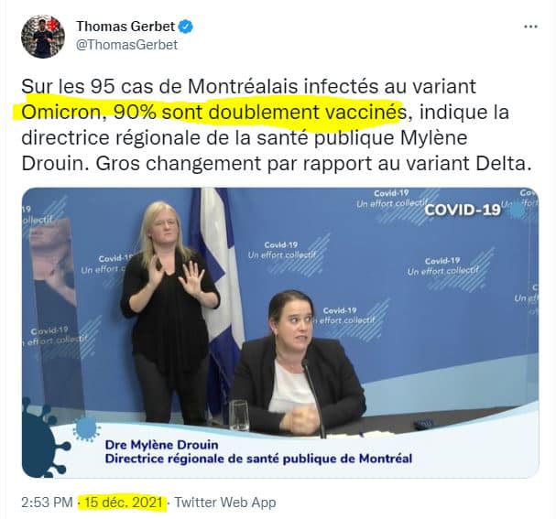Image resolution: width=556 pixels, height=519 pixels.
Task: Click the small light-blue virus icon beside caption
Action: [86, 429]
